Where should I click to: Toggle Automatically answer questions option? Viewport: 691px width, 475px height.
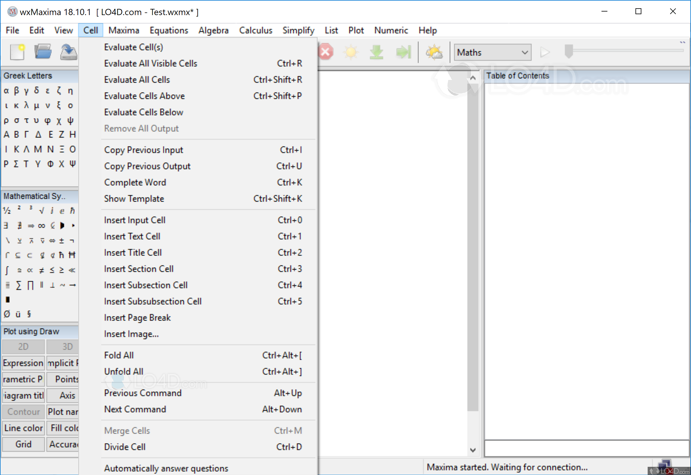point(166,468)
